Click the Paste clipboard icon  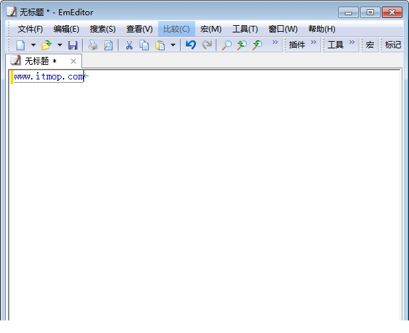point(160,45)
